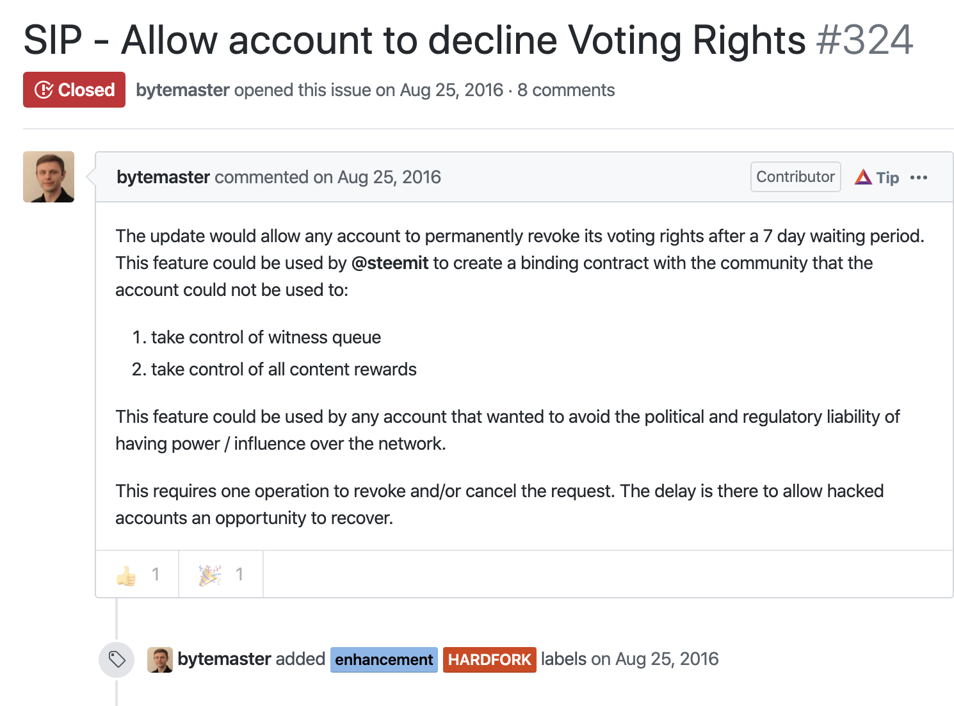Screen dimensions: 954x706
Task: Click the issue title heading text
Action: click(414, 40)
